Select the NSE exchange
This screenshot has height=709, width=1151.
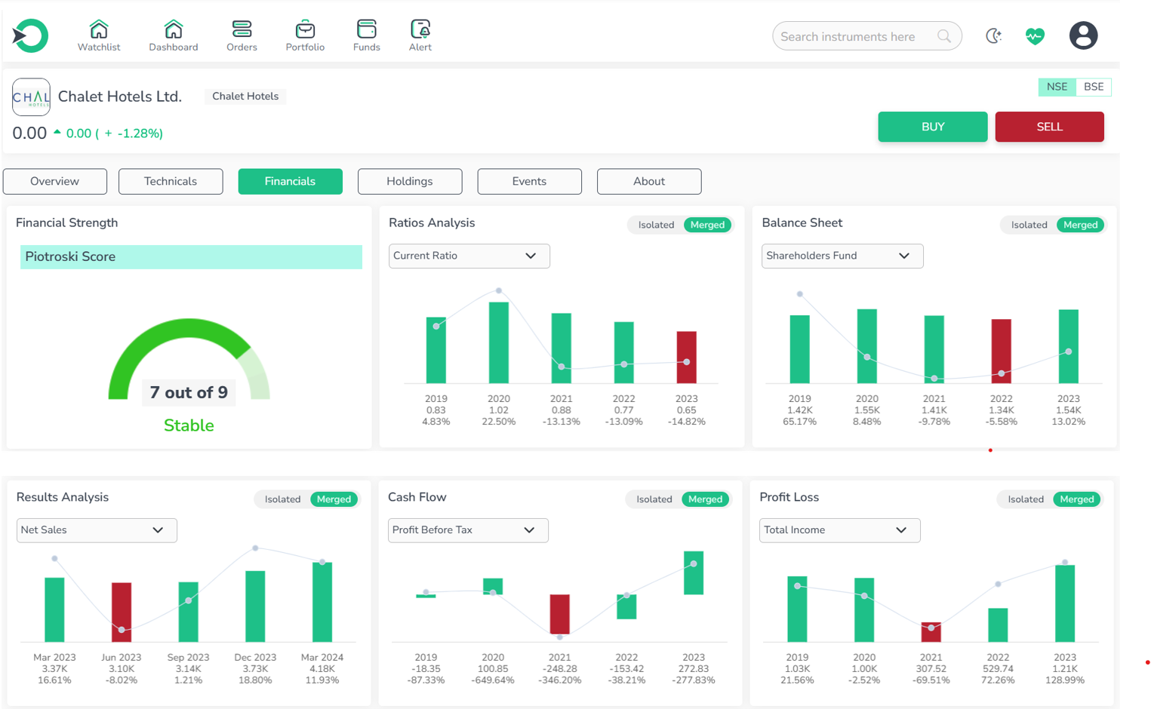1057,87
